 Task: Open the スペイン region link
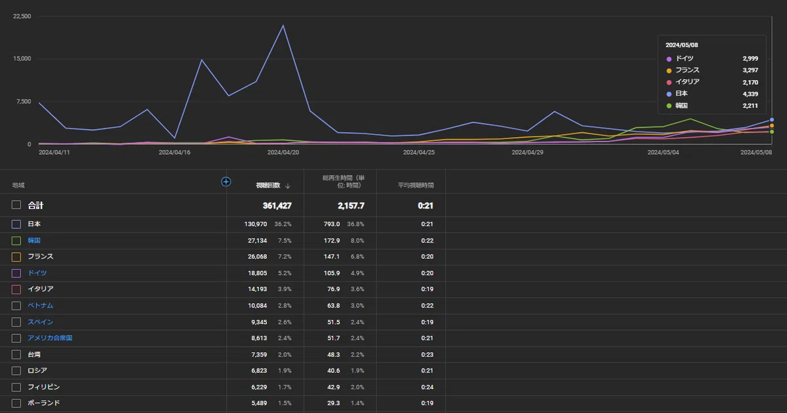pyautogui.click(x=41, y=322)
